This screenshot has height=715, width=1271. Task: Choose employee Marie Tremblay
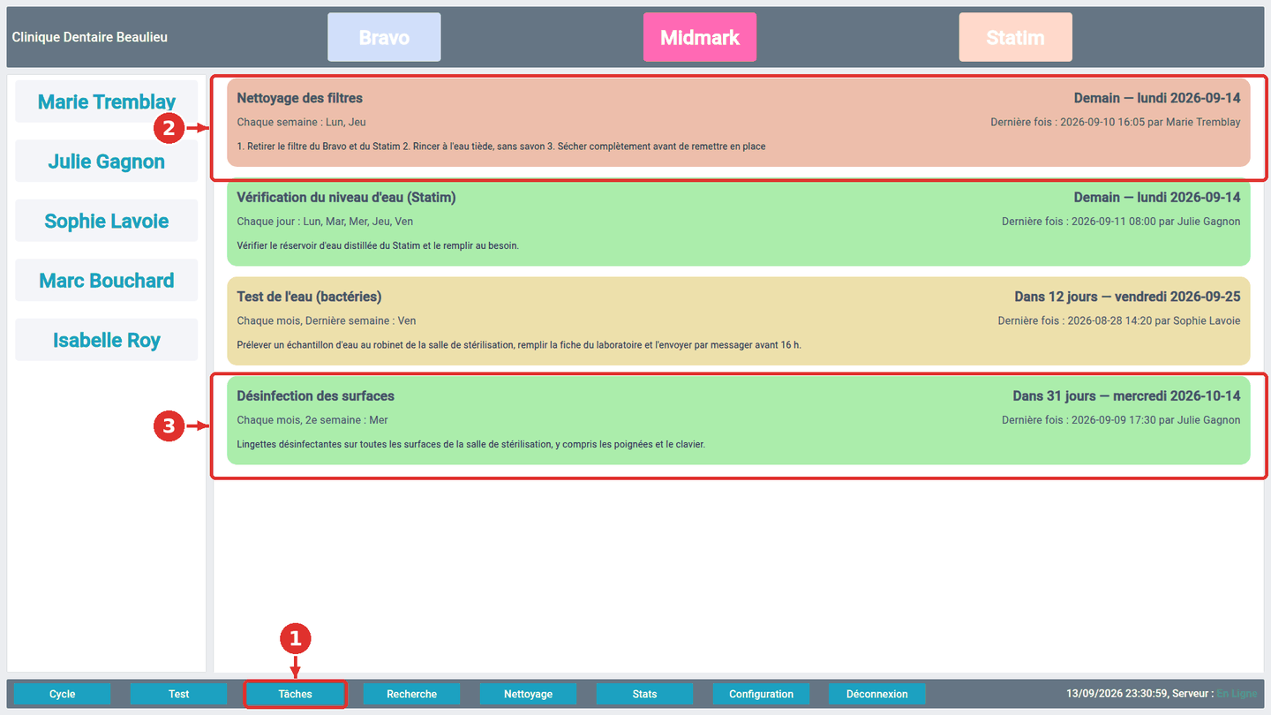pos(107,102)
